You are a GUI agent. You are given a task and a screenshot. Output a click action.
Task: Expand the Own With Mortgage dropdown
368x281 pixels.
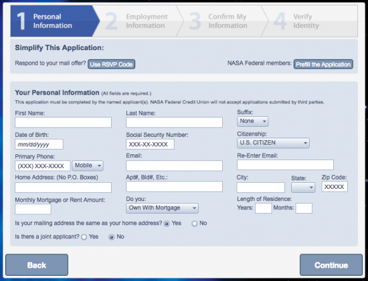[162, 208]
